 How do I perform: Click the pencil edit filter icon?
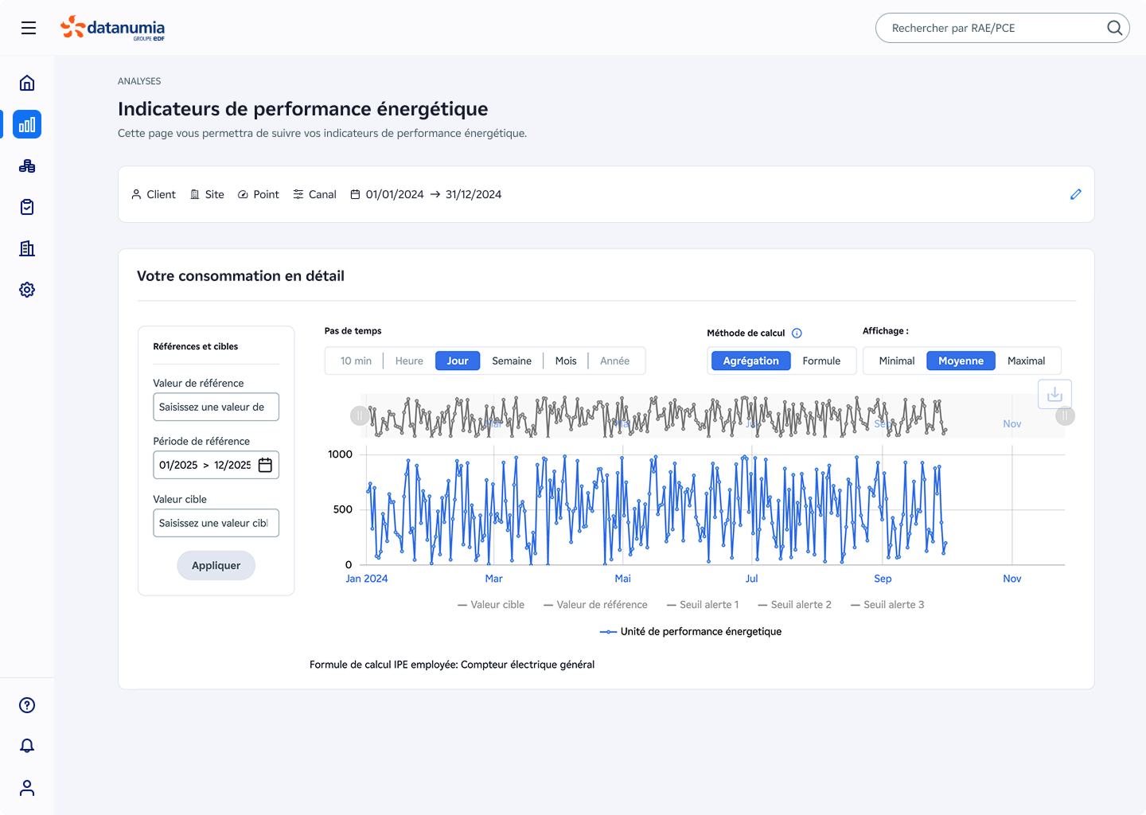point(1075,194)
